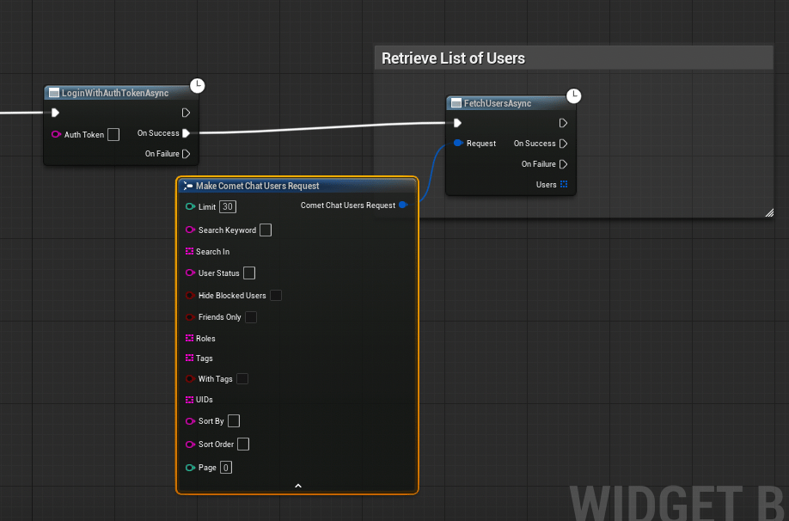
Task: Click the Limit value field showing 30
Action: tap(228, 207)
